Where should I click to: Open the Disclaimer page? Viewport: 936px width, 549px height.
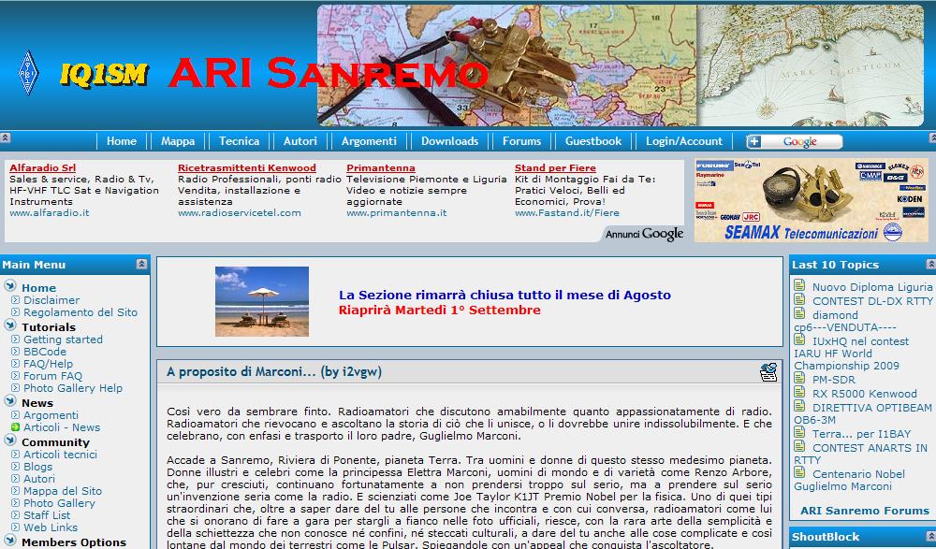coord(51,300)
